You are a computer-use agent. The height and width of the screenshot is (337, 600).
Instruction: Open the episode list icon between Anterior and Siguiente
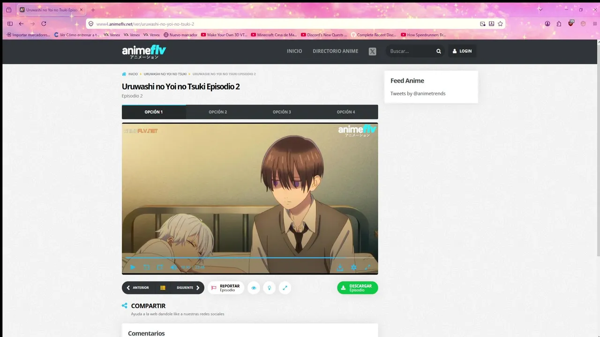pyautogui.click(x=163, y=288)
